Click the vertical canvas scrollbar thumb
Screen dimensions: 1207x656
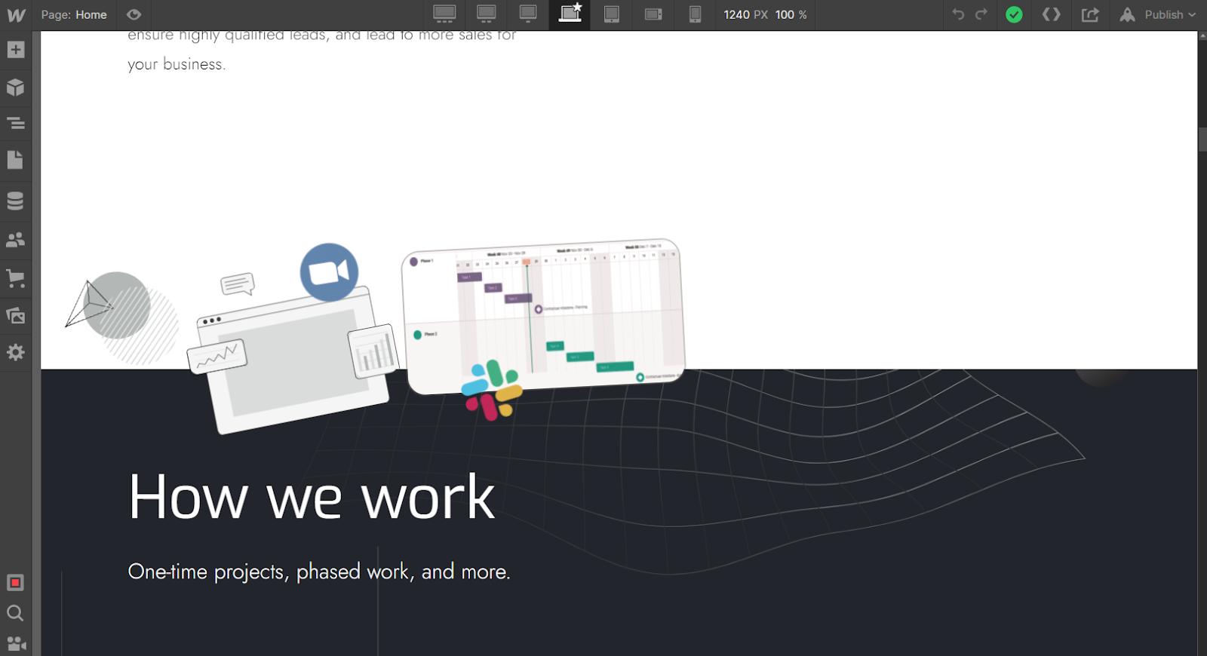coord(1202,139)
